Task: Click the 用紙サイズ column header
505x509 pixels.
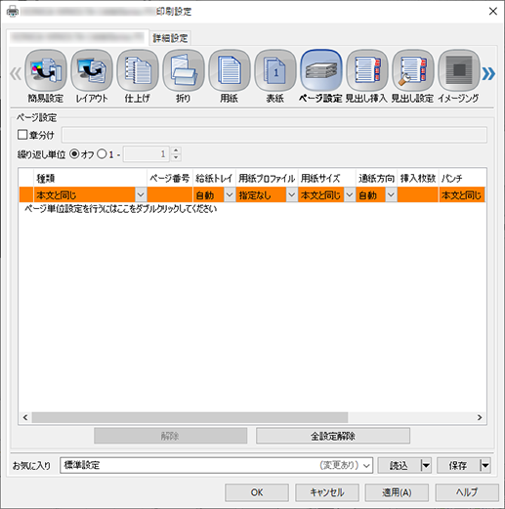Action: pyautogui.click(x=327, y=178)
